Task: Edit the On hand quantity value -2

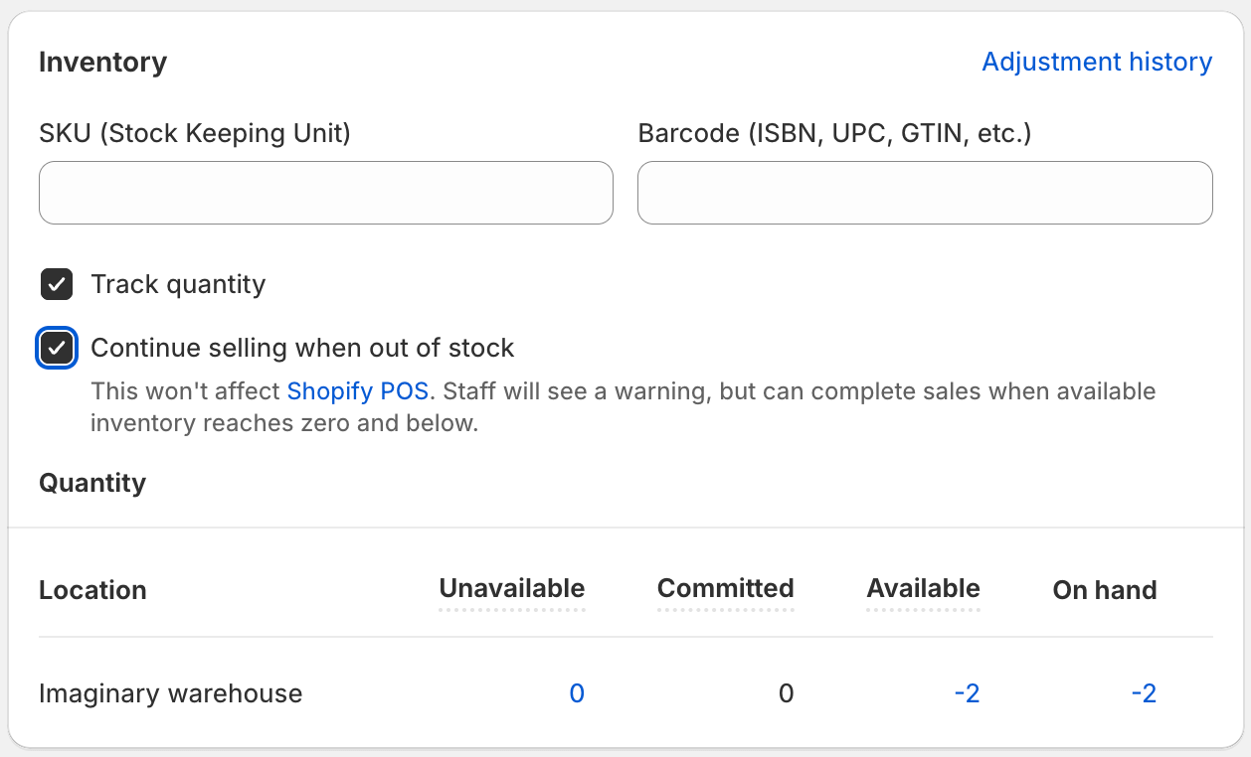Action: [x=1144, y=693]
